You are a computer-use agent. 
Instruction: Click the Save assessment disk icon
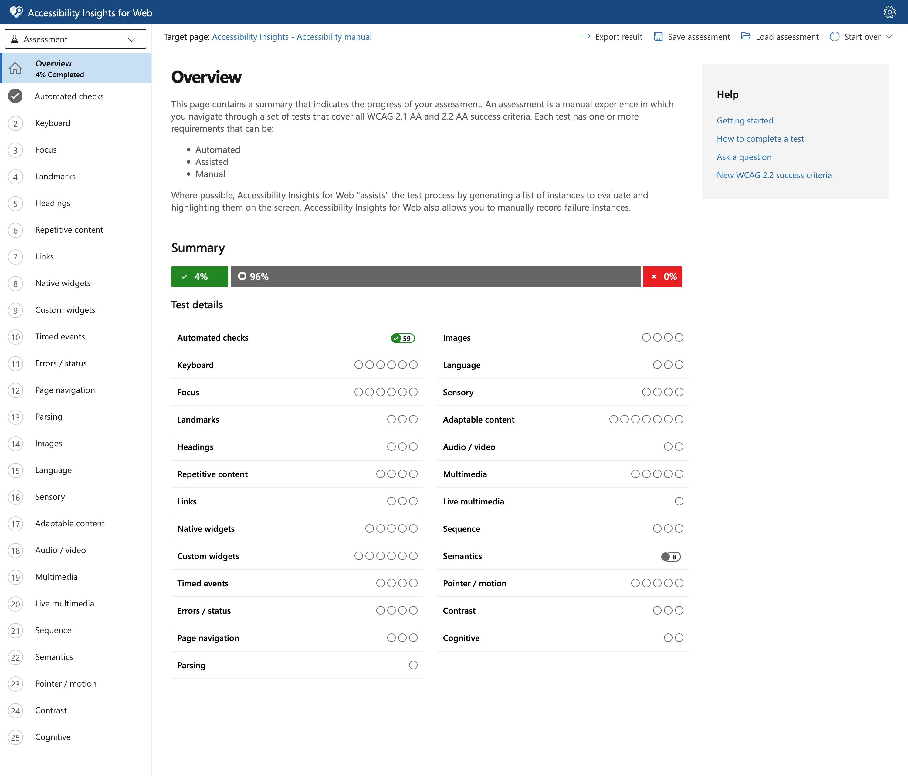[658, 36]
